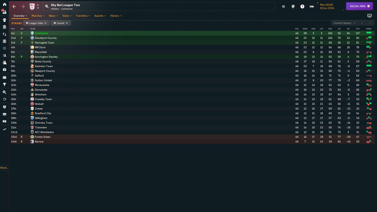Open the Harrogate Town team link
This screenshot has width=377, height=212.
[x=44, y=43]
